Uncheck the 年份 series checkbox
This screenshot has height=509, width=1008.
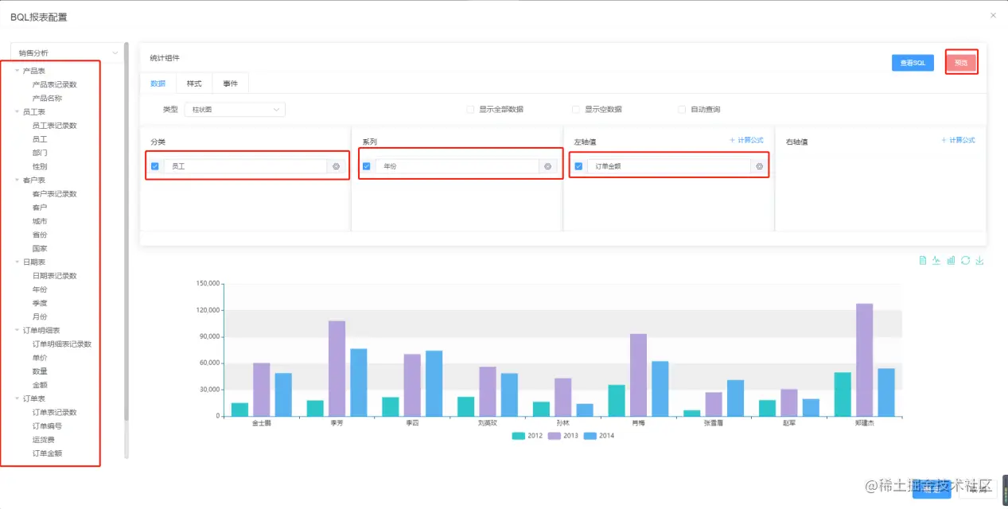tap(367, 166)
